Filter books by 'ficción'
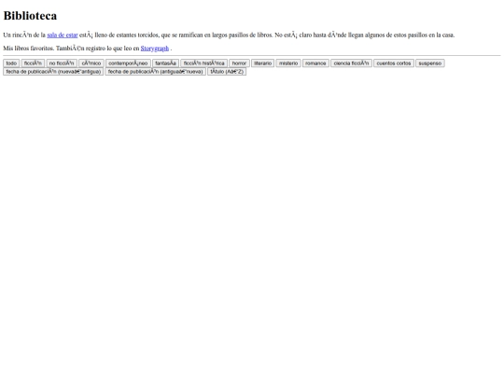The width and height of the screenshot is (504, 378). pos(33,63)
